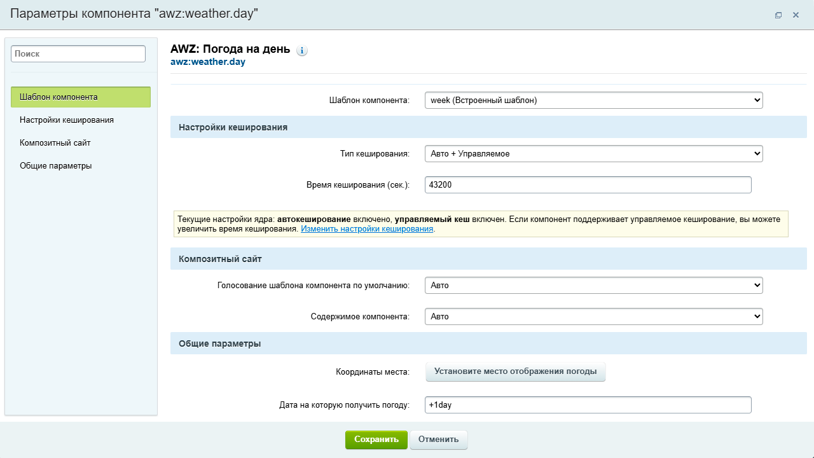814x458 pixels.
Task: Follow the "Изменить настройки кеширования" link
Action: click(x=367, y=229)
